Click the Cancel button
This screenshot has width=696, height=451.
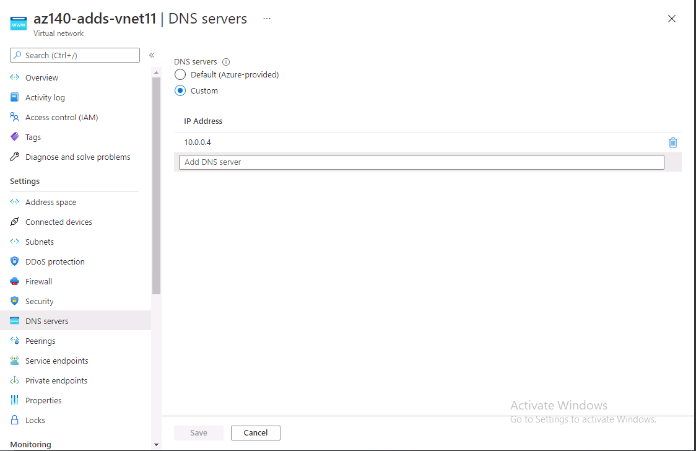pyautogui.click(x=255, y=432)
